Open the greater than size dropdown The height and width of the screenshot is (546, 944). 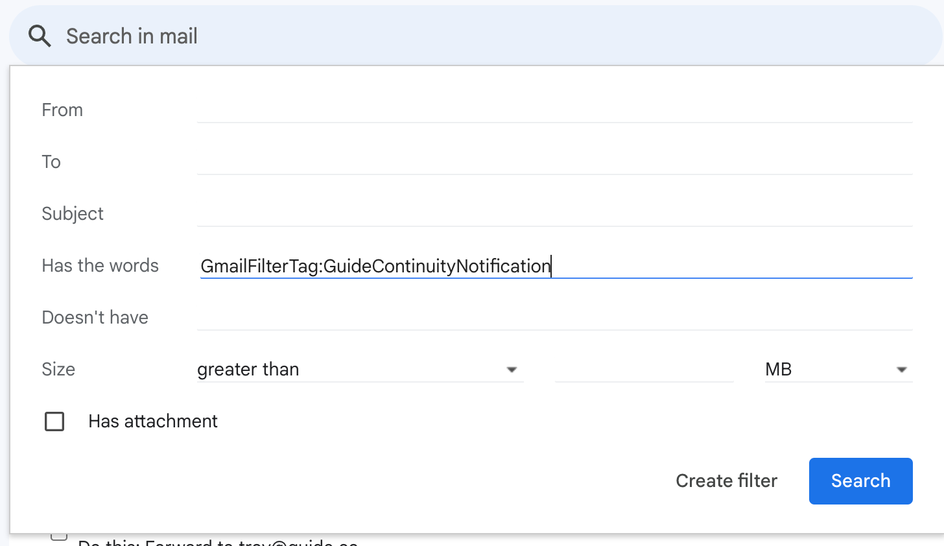360,369
